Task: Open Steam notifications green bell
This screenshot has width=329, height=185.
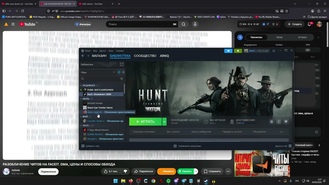Action: (x=238, y=51)
